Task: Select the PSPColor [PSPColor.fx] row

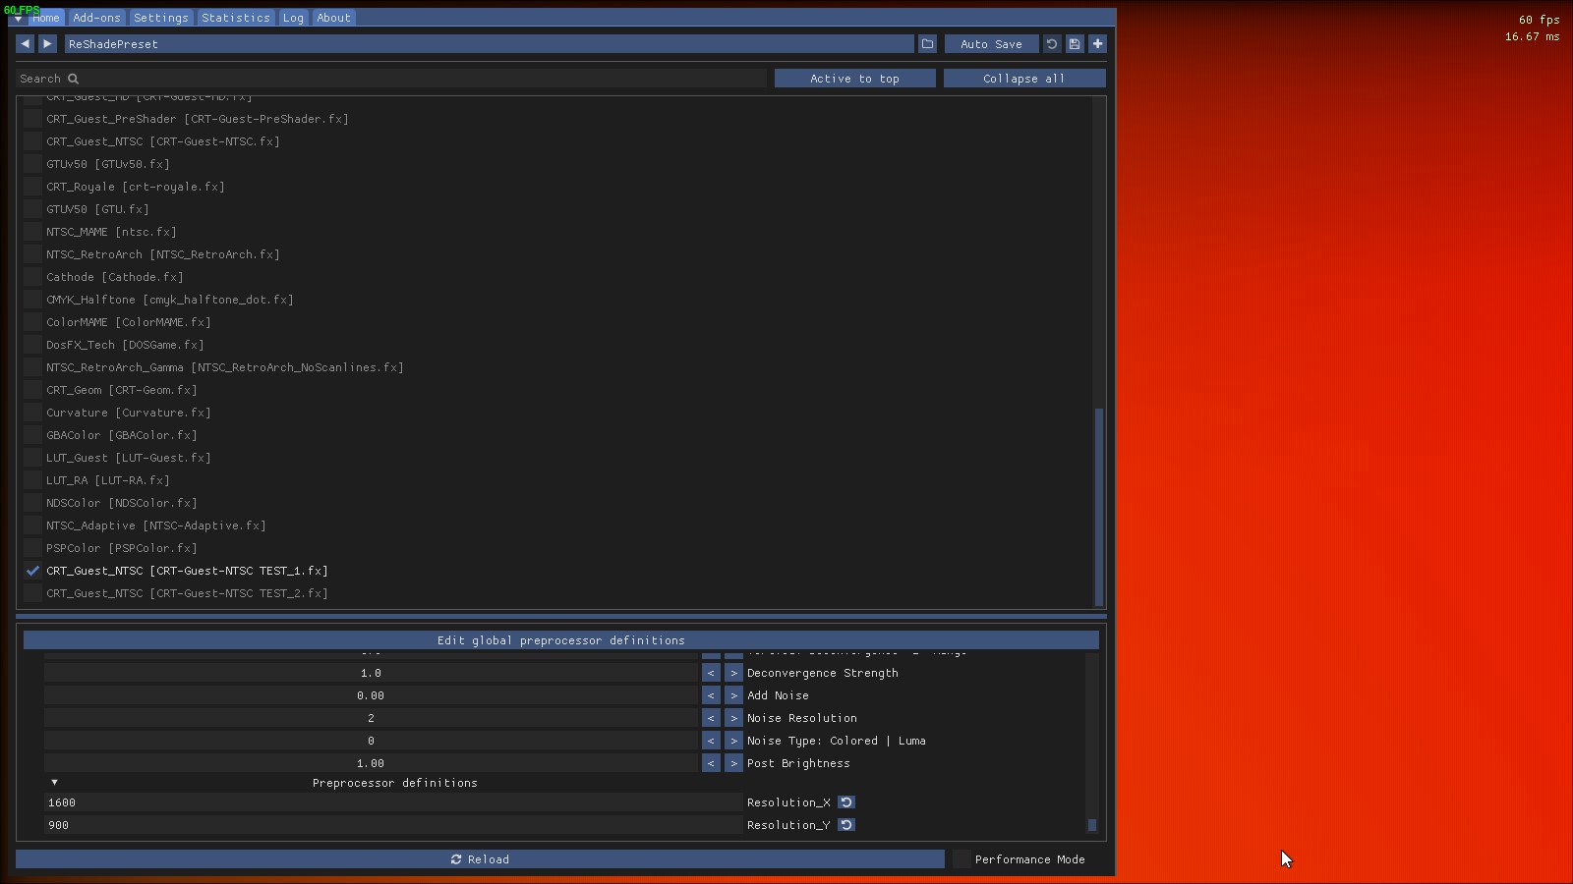Action: coord(122,548)
